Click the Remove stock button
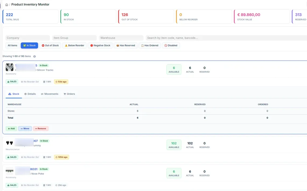 point(41,128)
